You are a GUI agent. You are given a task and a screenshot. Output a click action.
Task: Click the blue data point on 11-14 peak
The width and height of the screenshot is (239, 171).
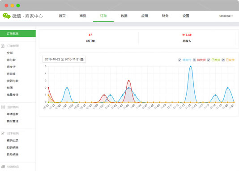coord(191,66)
